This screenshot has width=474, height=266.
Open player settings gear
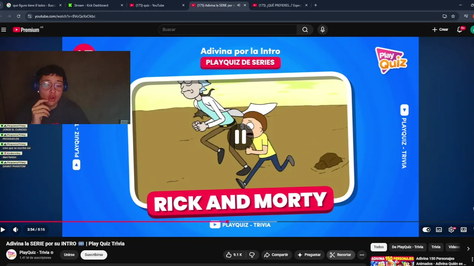[451, 229]
